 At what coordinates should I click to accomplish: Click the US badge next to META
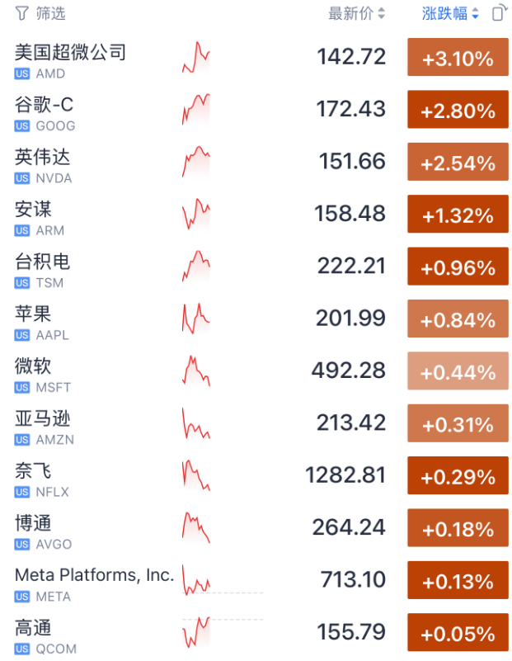pyautogui.click(x=22, y=597)
